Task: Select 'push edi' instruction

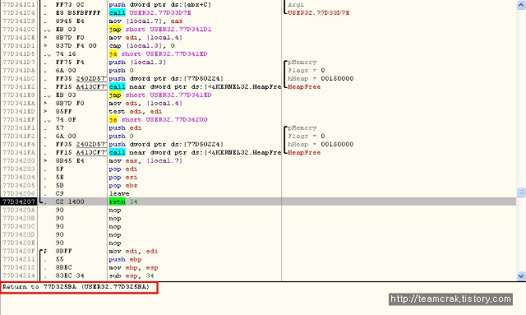Action: tap(125, 128)
